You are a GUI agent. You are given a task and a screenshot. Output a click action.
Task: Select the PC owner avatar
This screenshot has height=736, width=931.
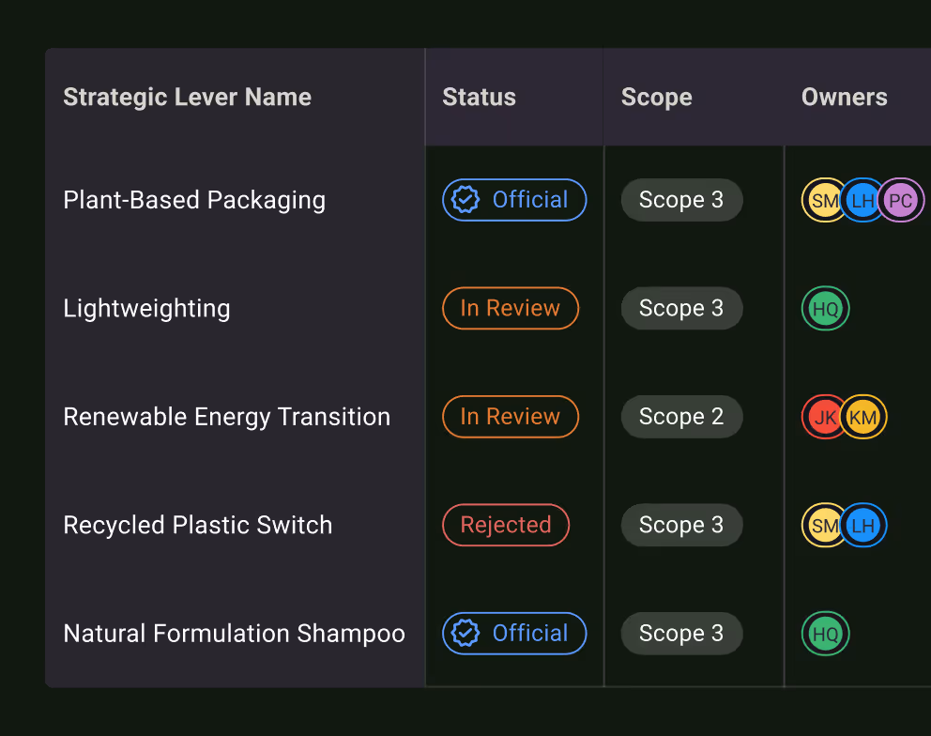pos(901,200)
